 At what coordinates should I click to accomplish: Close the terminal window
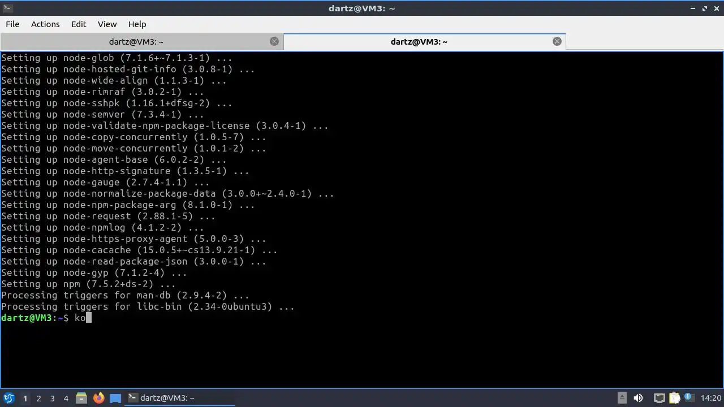716,8
